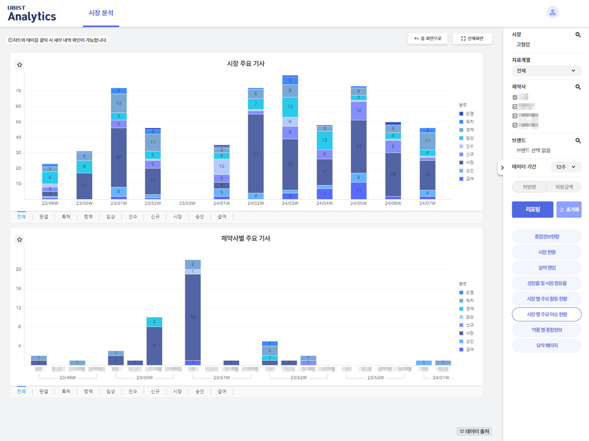
Task: Star the 제약사별 주요 기사 chart
Action: click(x=20, y=239)
